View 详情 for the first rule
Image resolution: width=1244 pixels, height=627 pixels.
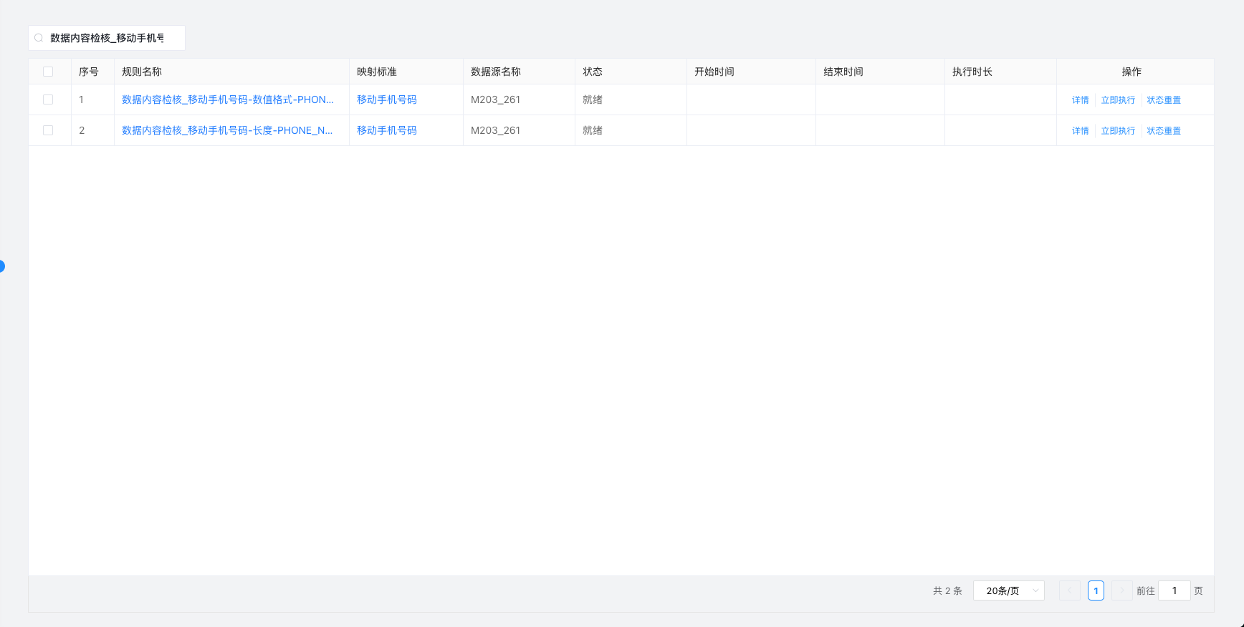coord(1080,100)
